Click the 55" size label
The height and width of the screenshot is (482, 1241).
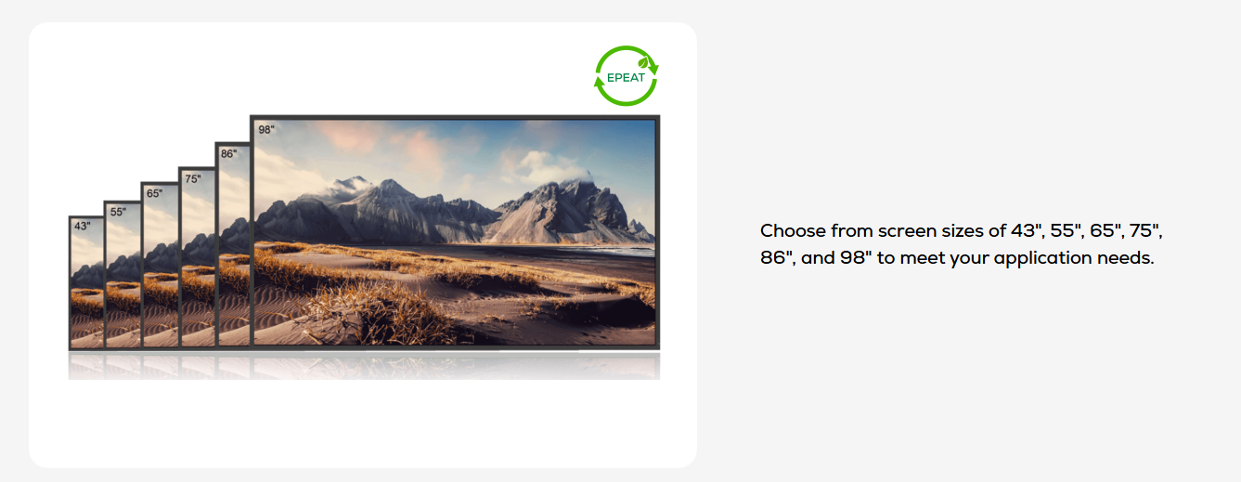118,212
